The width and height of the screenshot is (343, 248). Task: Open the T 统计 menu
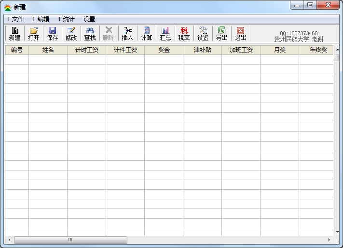point(66,19)
